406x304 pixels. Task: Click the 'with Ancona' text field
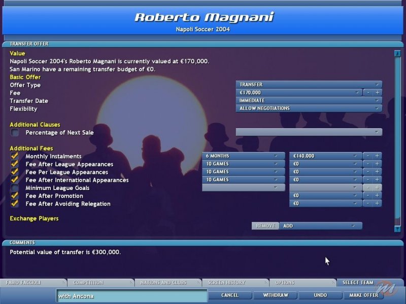coord(131,296)
